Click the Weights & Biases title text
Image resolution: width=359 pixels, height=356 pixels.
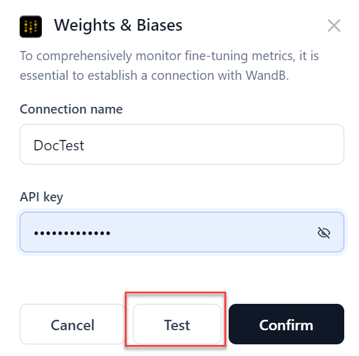tap(118, 25)
